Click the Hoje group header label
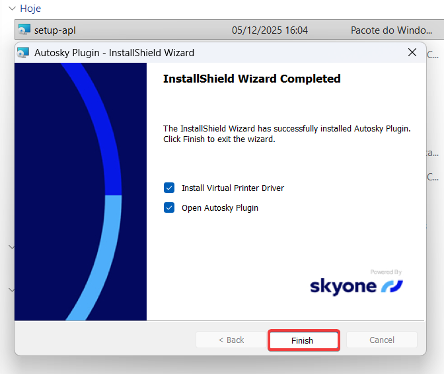444x374 pixels. click(x=30, y=9)
